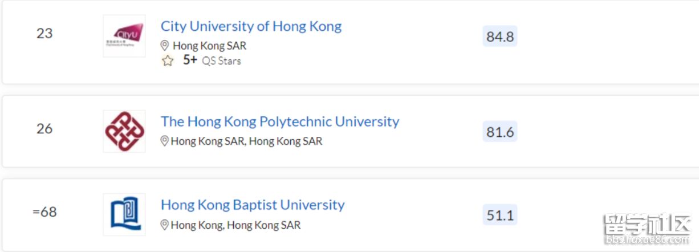This screenshot has width=699, height=252.
Task: Click location pin icon under Baptist University
Action: [165, 225]
